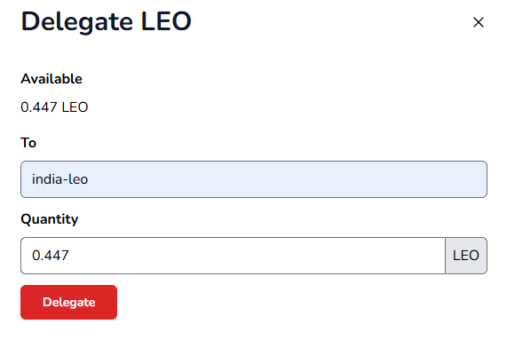507x340 pixels.
Task: Click the Available label
Action: (51, 79)
